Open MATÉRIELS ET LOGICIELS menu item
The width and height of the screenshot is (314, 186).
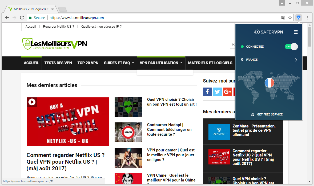[210, 63]
